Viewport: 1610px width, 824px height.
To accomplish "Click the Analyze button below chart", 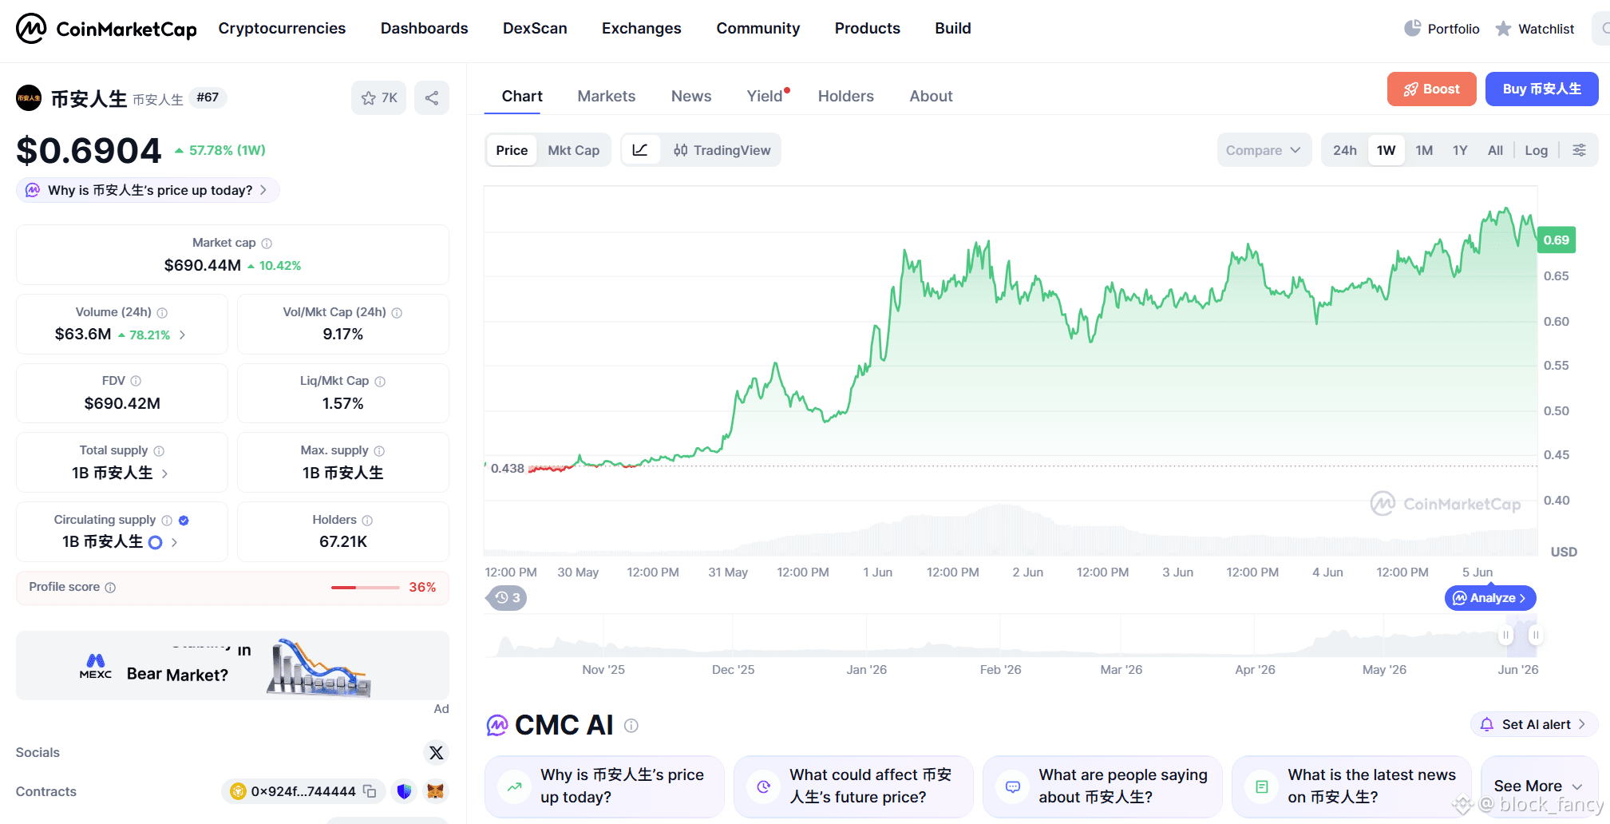I will [x=1489, y=598].
